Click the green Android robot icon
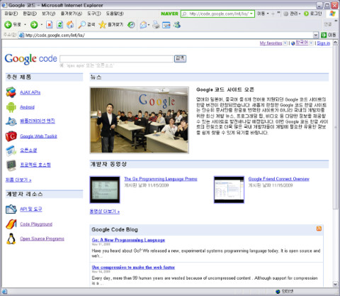 pyautogui.click(x=11, y=107)
